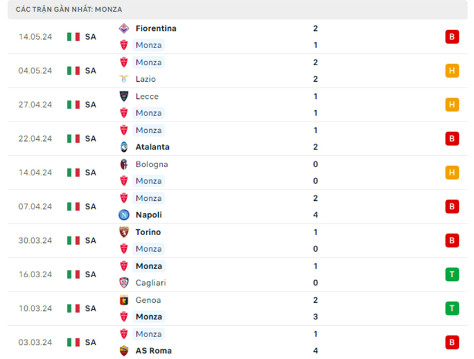
Task: Select the Napoli team name
Action: click(x=149, y=215)
